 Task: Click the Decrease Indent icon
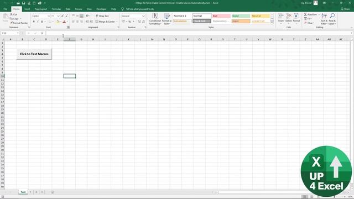pyautogui.click(x=87, y=22)
